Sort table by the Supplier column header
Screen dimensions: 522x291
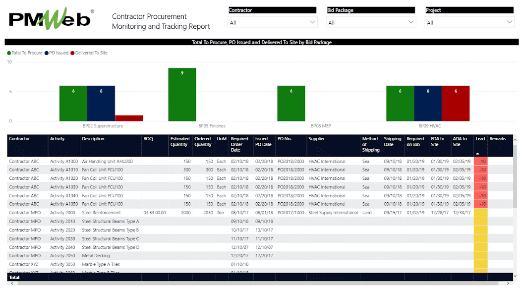[316, 139]
